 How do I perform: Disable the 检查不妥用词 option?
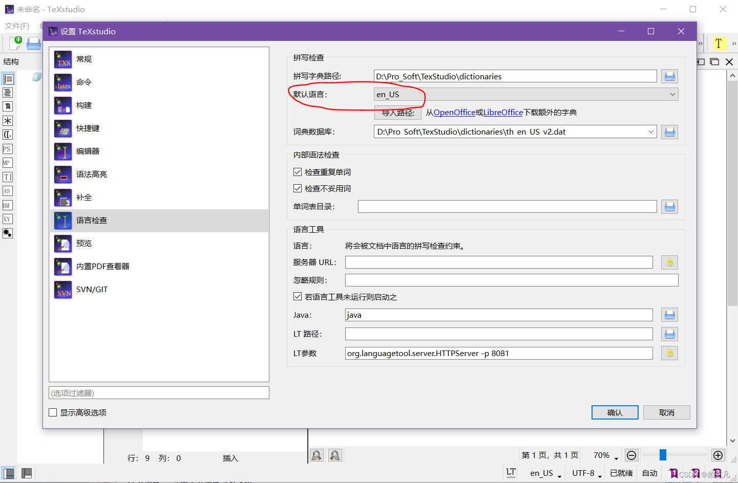click(x=298, y=188)
